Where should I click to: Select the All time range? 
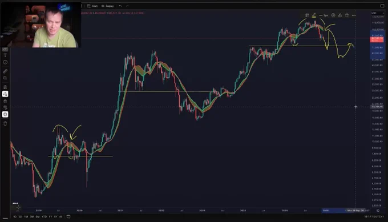coord(60,217)
